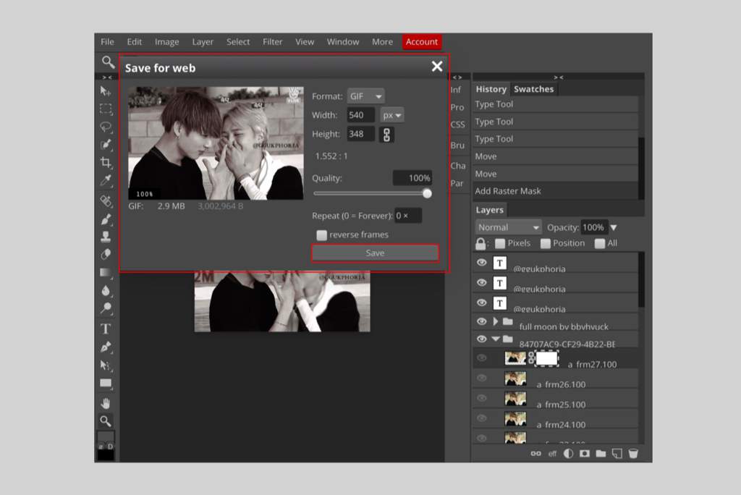Select the Lasso tool
The image size is (741, 495).
106,127
